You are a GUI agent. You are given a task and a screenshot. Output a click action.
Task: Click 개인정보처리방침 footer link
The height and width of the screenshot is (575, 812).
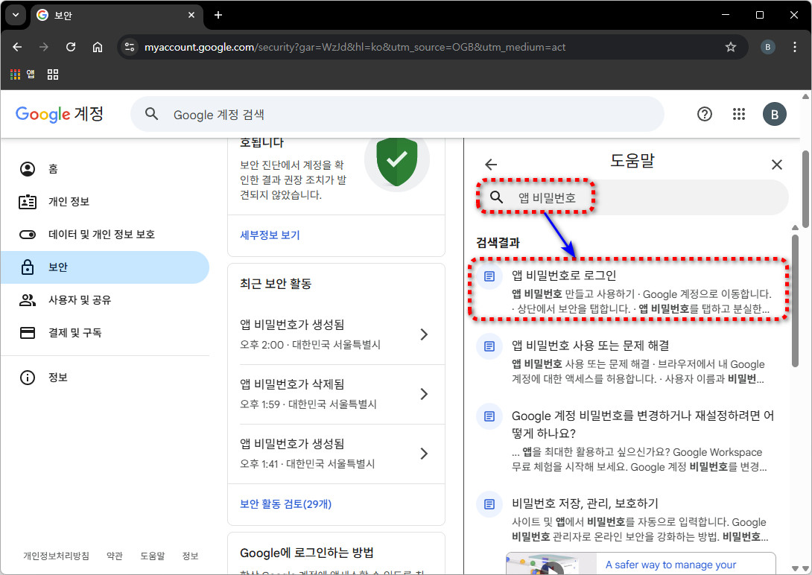tap(56, 556)
